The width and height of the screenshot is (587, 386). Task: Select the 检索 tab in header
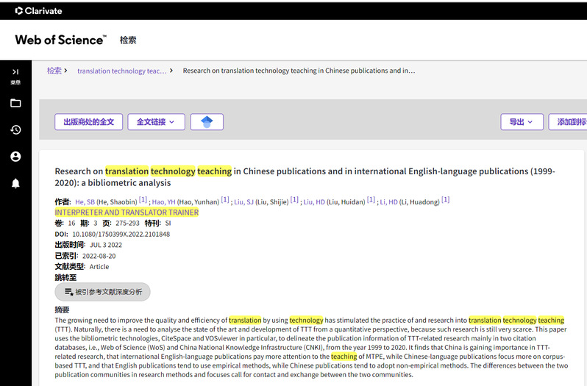click(128, 40)
